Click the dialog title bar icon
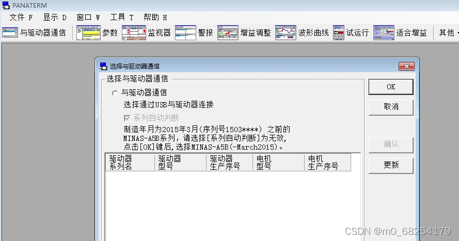 104,66
